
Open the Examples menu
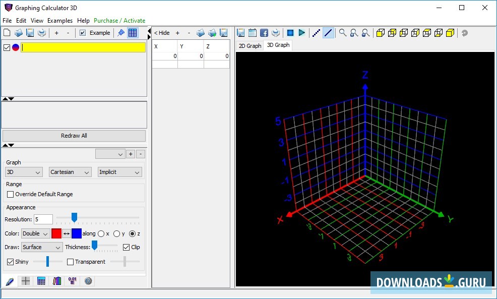point(60,21)
